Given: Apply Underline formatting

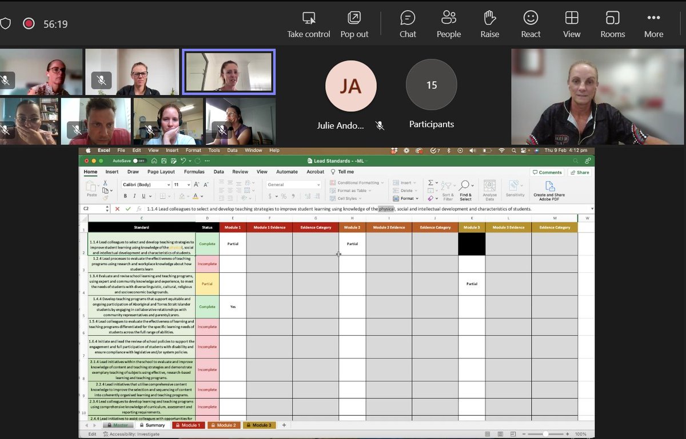Looking at the screenshot, I should (142, 196).
